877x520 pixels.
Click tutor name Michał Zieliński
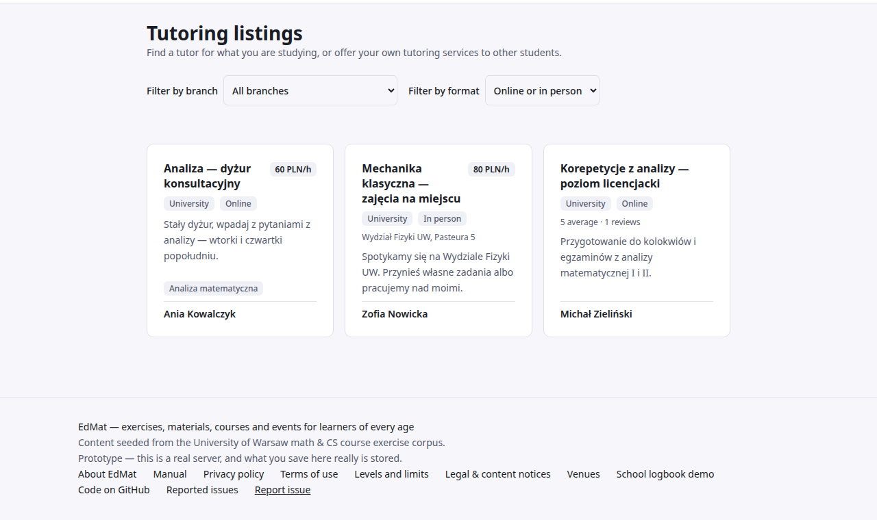tap(596, 314)
